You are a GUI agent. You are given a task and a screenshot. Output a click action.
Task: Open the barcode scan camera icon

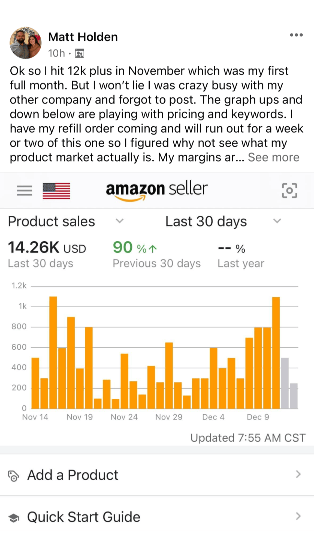pos(289,191)
